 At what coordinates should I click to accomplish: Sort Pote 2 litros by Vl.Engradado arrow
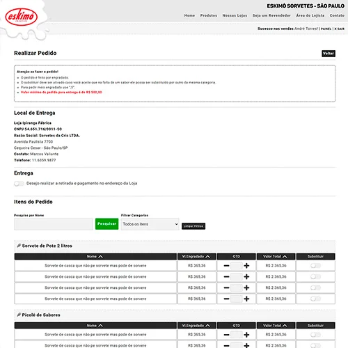207,257
